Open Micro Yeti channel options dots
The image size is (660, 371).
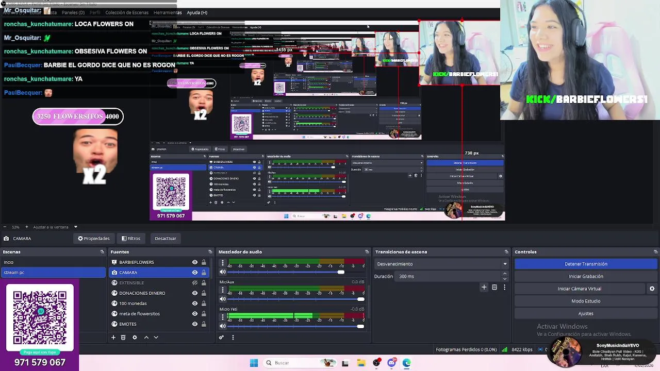[223, 317]
